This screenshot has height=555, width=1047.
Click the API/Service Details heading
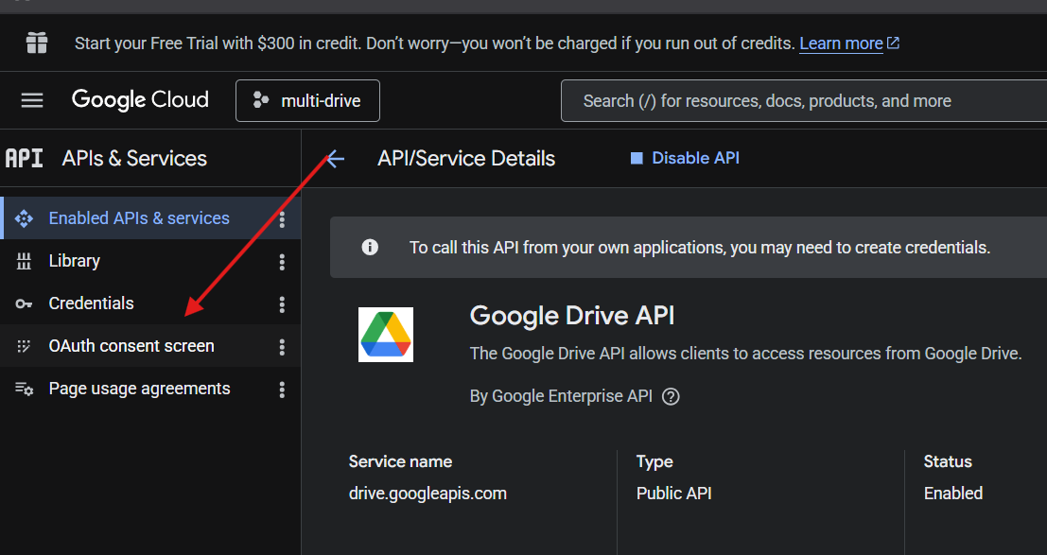point(466,158)
